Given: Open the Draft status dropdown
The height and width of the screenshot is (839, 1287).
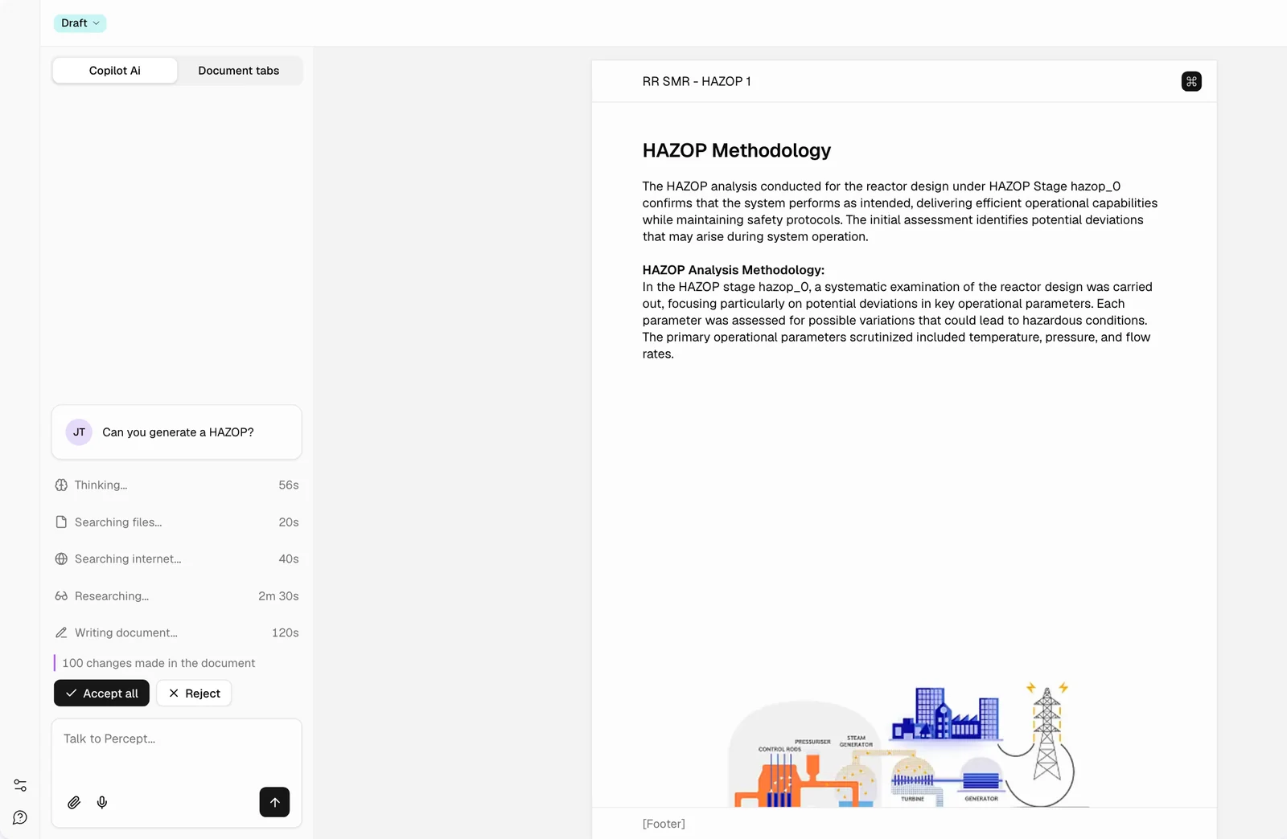Looking at the screenshot, I should (80, 23).
